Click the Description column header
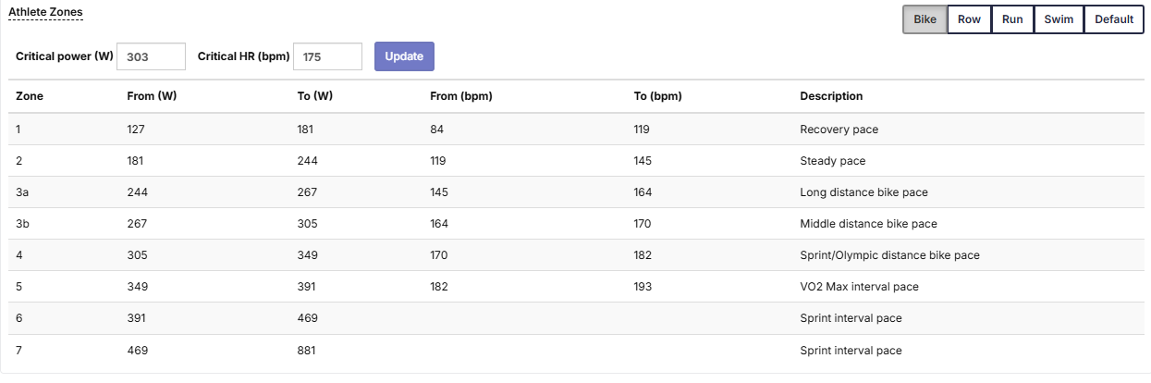Screen dimensions: 1151x383 click(831, 96)
